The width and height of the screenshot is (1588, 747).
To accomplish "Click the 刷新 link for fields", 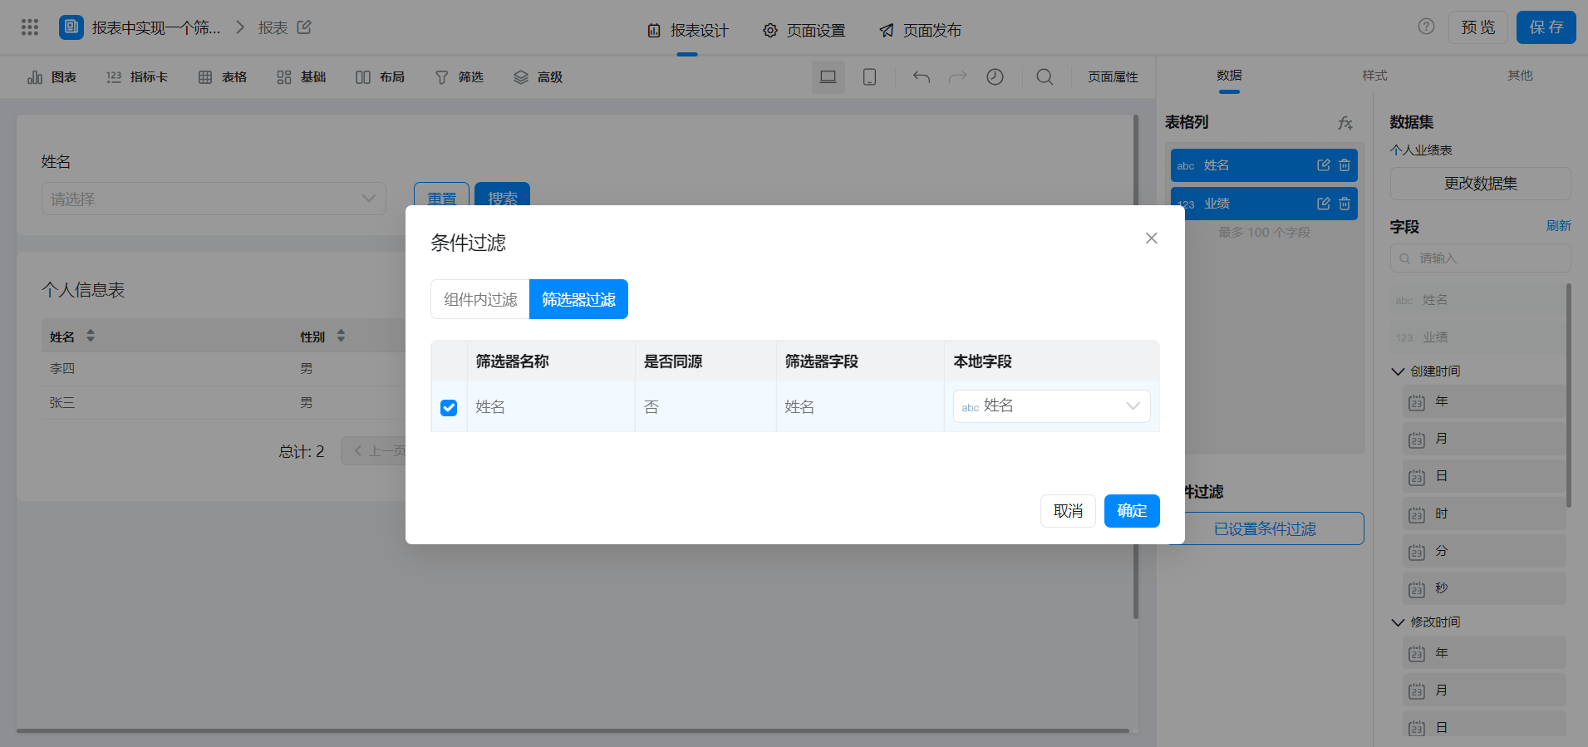I will click(x=1558, y=226).
